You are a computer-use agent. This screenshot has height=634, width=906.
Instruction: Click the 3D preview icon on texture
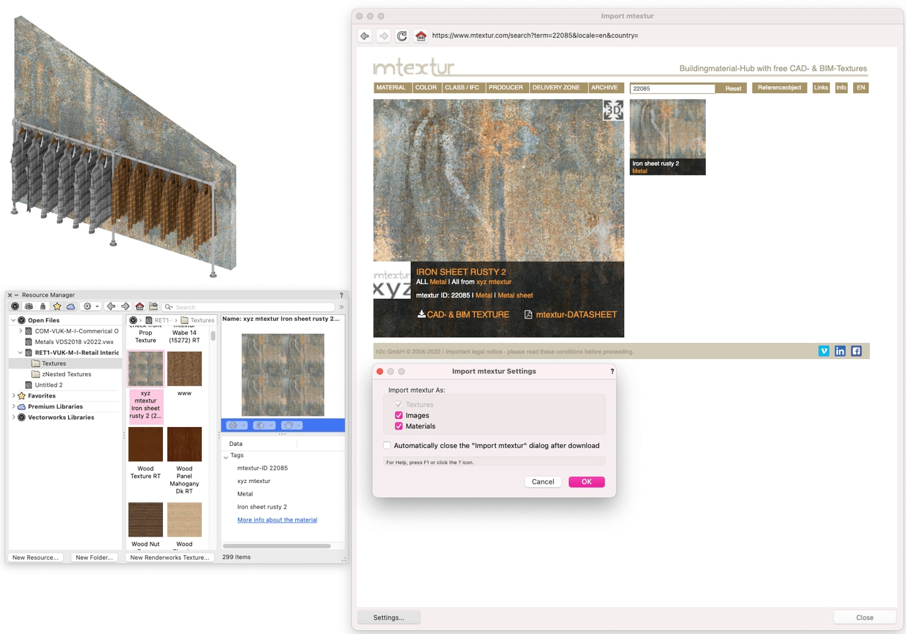click(613, 111)
